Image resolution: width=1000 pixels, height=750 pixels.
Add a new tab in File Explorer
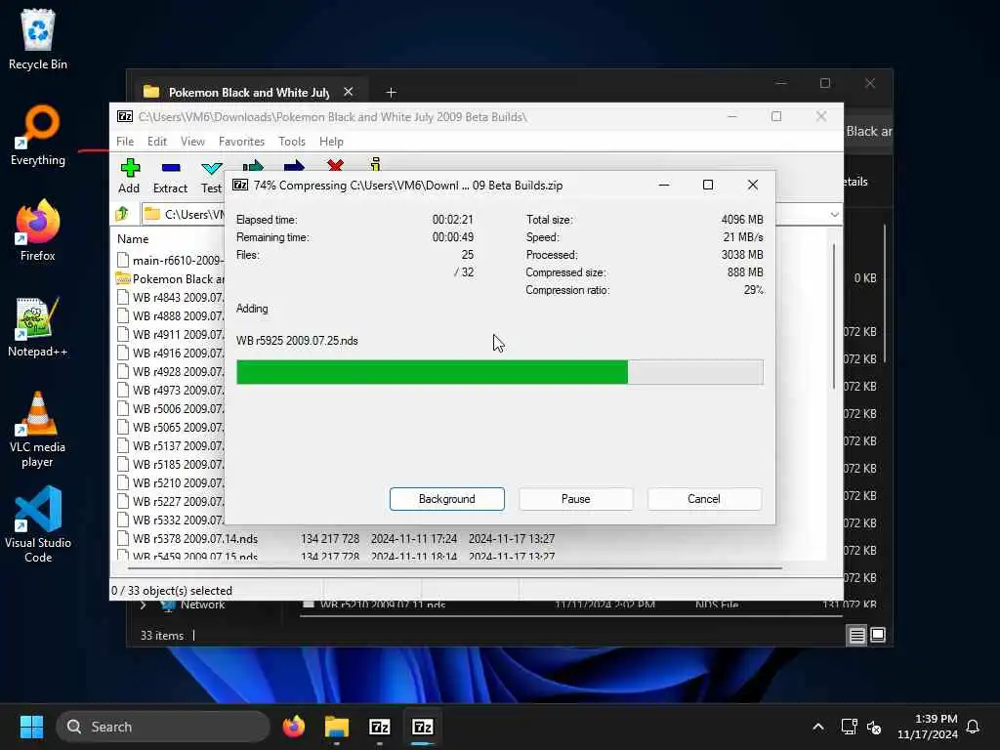tap(391, 93)
